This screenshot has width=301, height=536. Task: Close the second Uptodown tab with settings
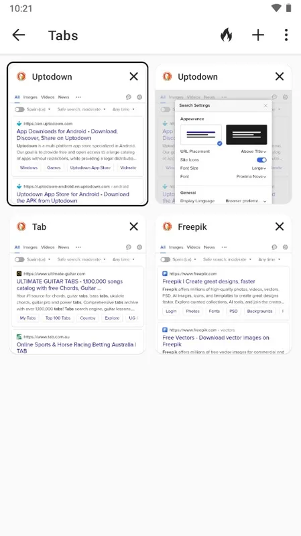coord(280,76)
